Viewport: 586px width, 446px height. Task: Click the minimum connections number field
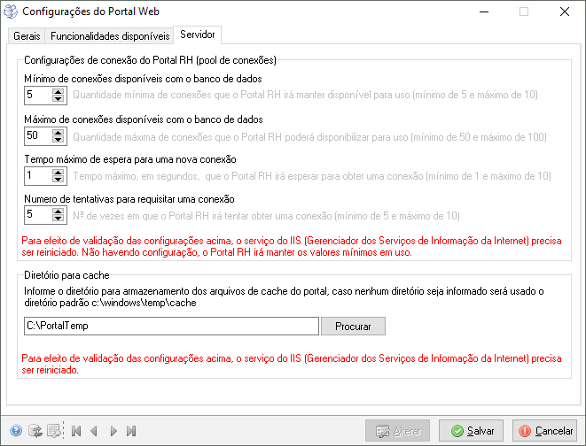(x=37, y=94)
